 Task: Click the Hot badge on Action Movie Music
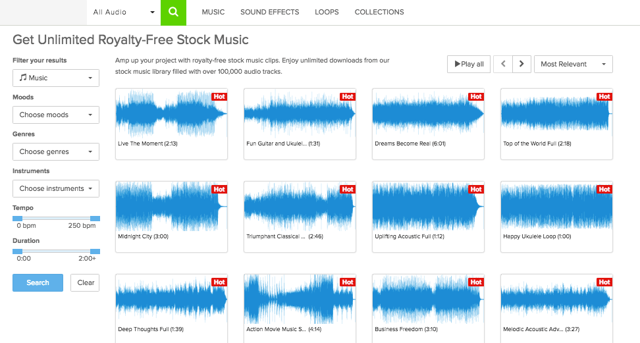348,282
